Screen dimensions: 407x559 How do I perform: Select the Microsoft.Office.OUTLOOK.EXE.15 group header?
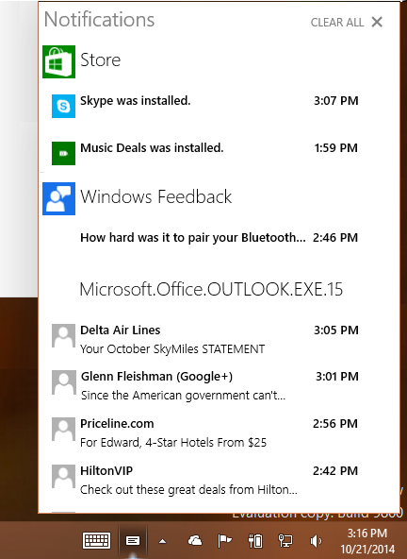point(211,289)
